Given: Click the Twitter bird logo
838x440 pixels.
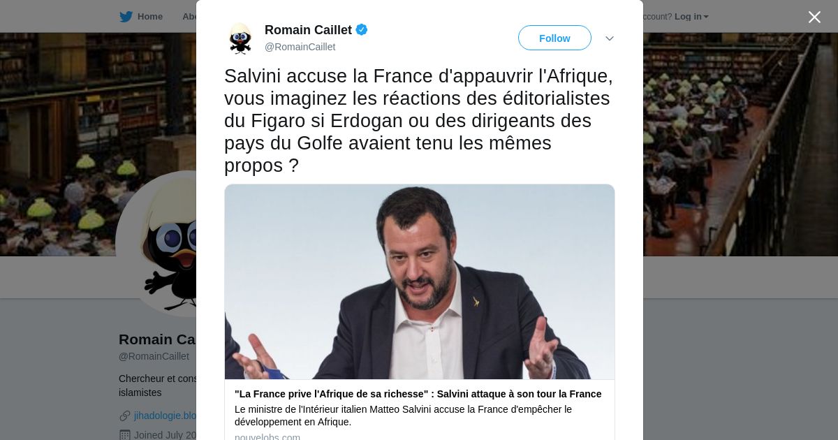Looking at the screenshot, I should pyautogui.click(x=126, y=17).
